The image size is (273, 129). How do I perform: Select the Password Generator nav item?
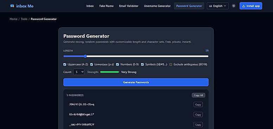(189, 6)
